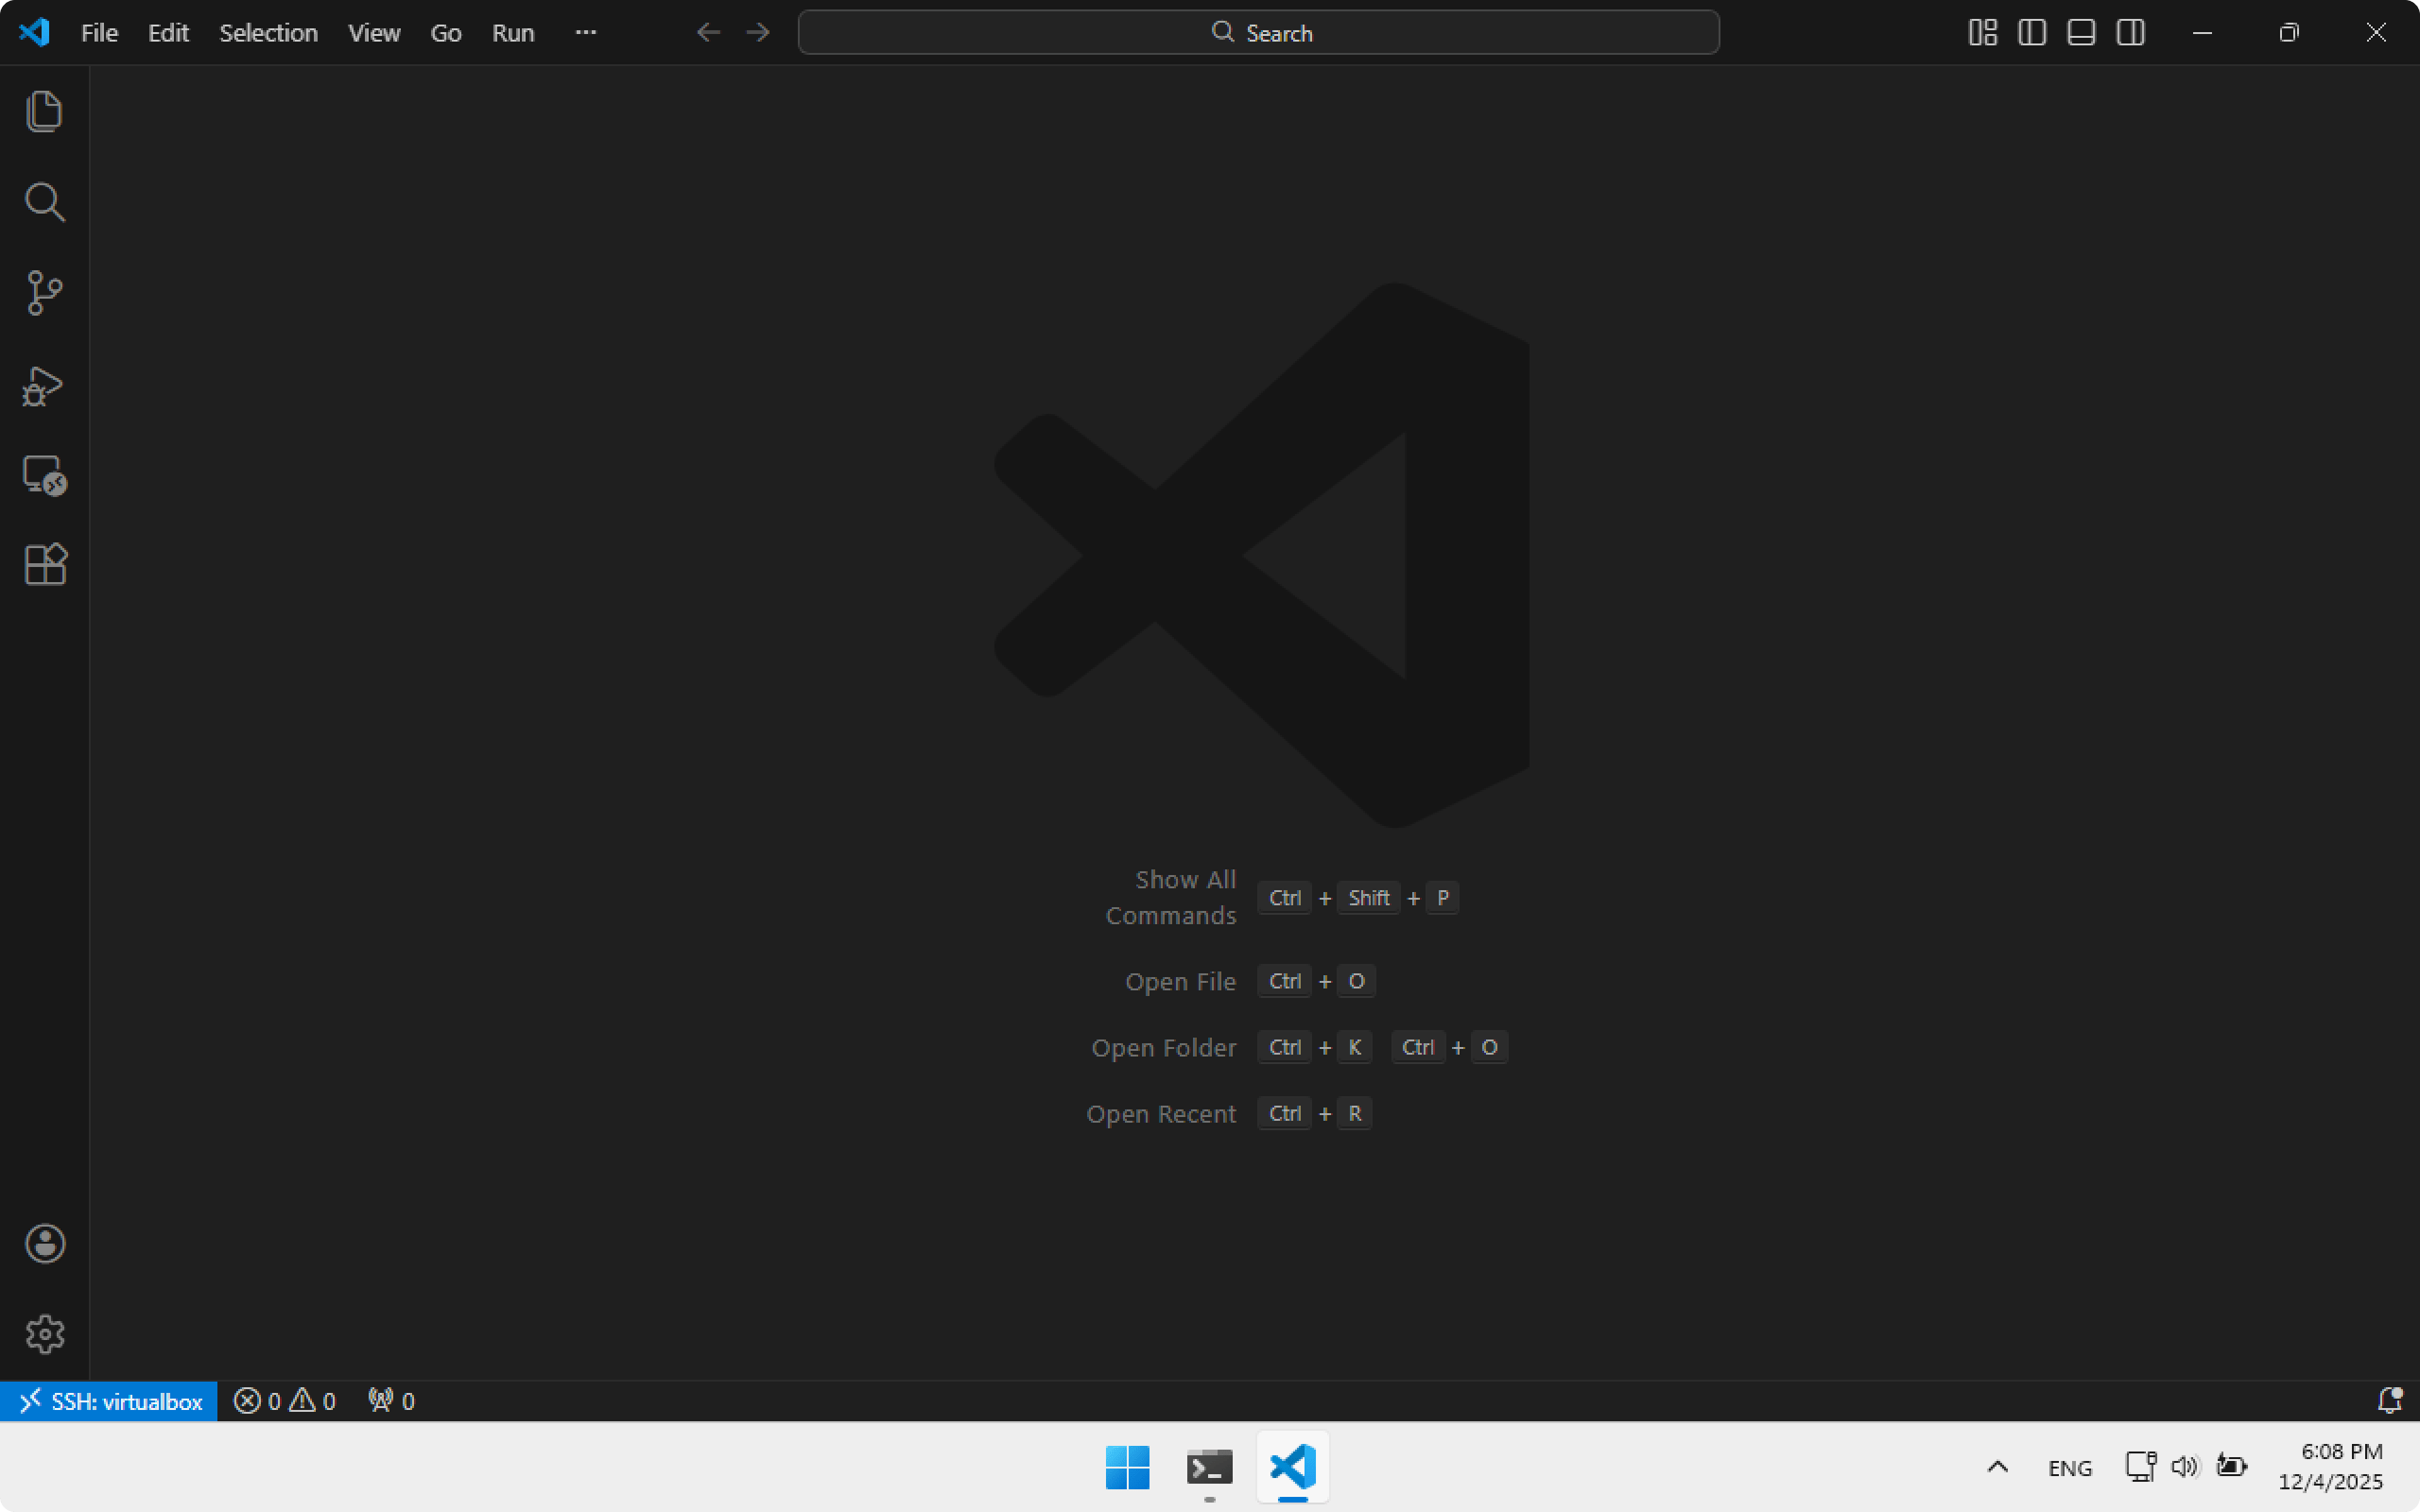The width and height of the screenshot is (2420, 1512).
Task: Toggle the bottom Panel visibility
Action: click(2081, 33)
